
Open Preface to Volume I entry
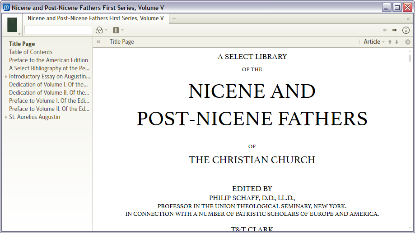coord(49,101)
